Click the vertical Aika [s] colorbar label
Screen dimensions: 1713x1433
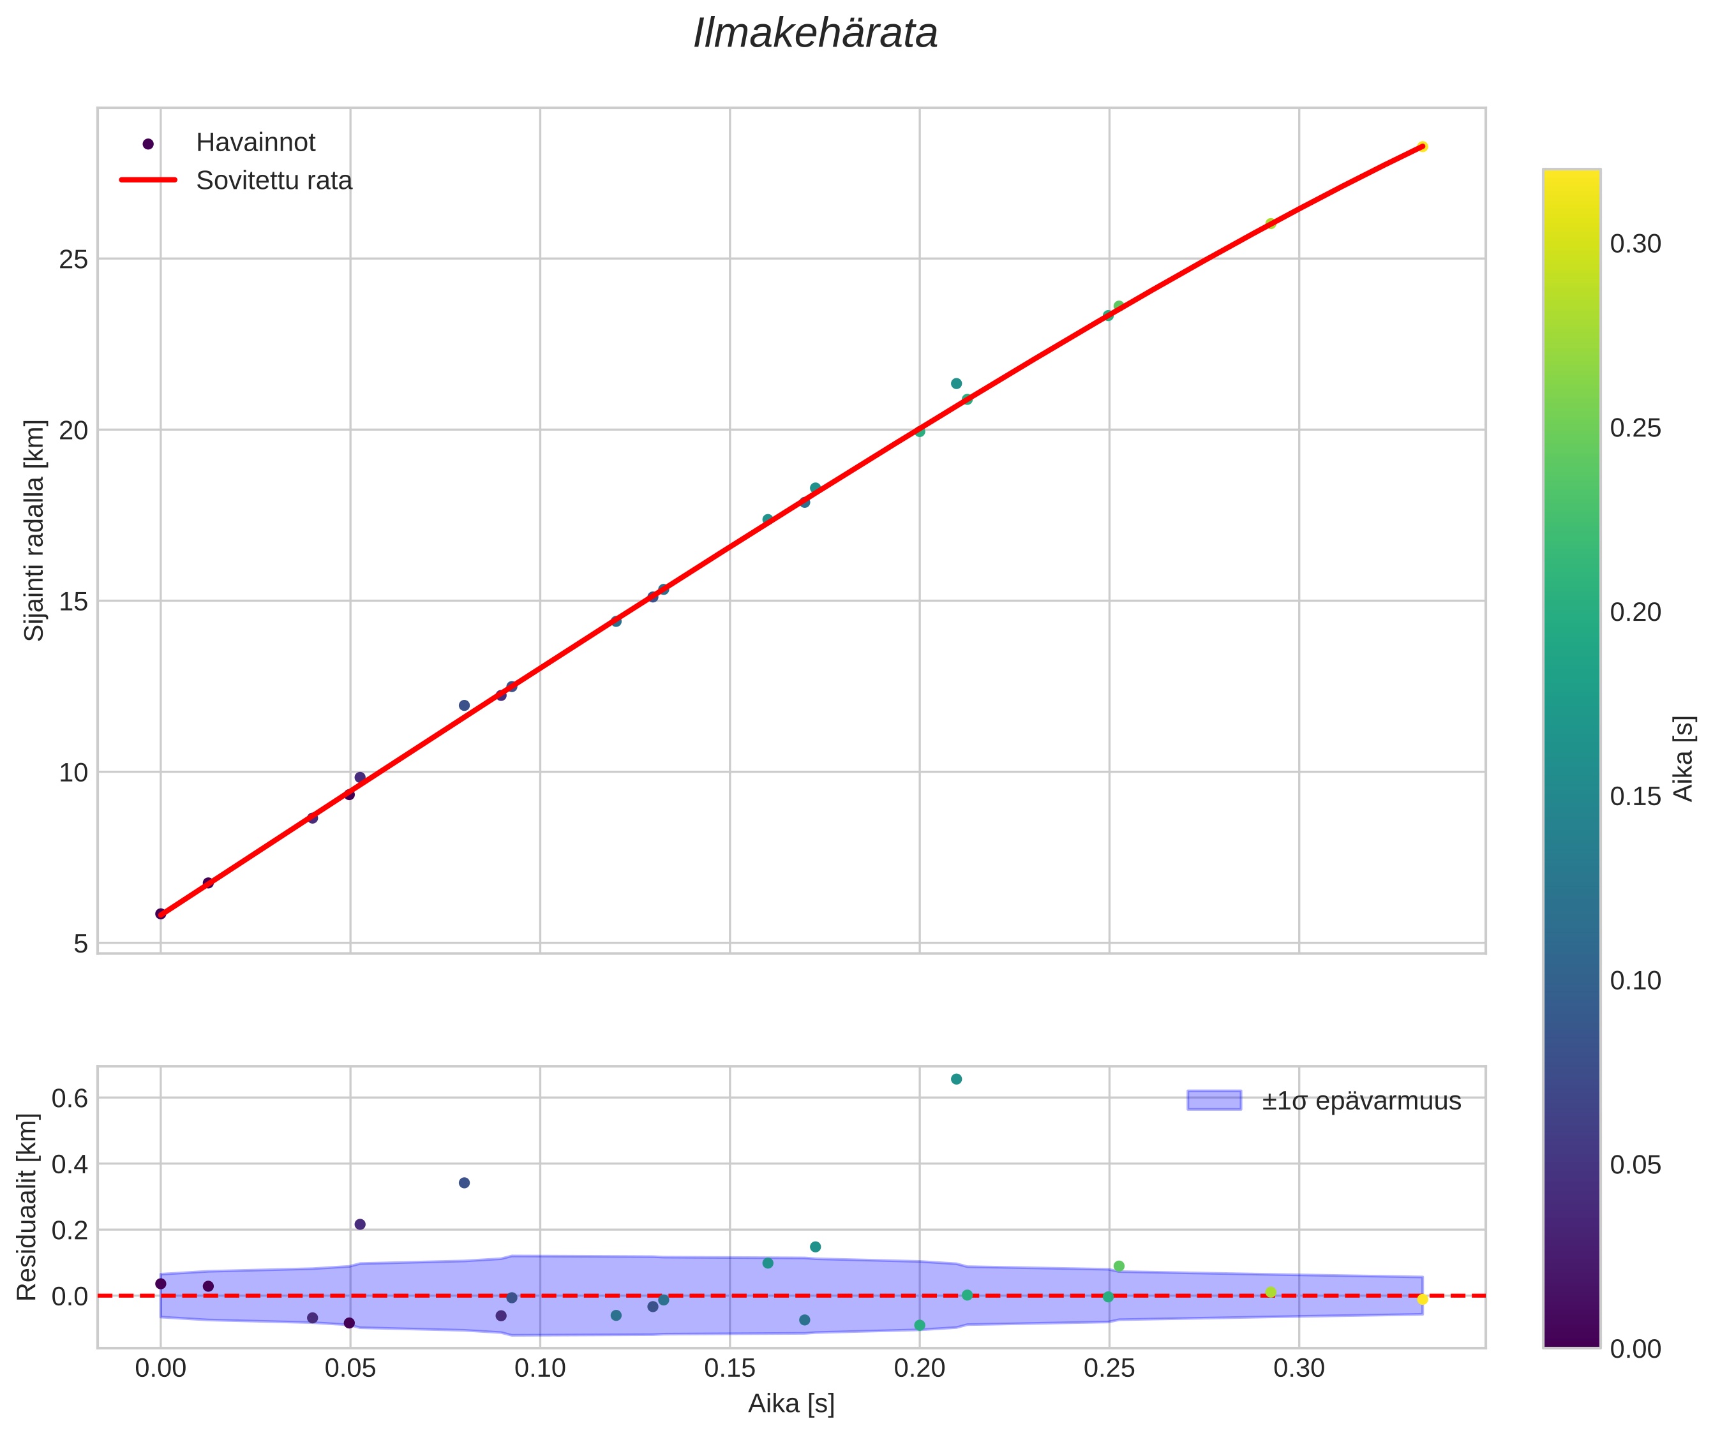click(1684, 759)
